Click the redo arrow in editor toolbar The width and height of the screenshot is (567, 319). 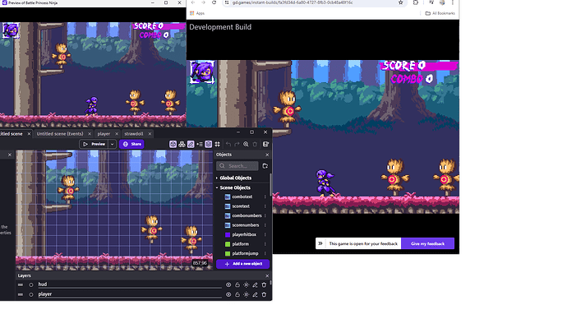point(237,144)
